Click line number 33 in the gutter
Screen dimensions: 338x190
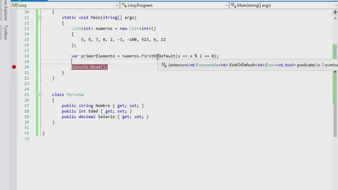tap(26, 139)
